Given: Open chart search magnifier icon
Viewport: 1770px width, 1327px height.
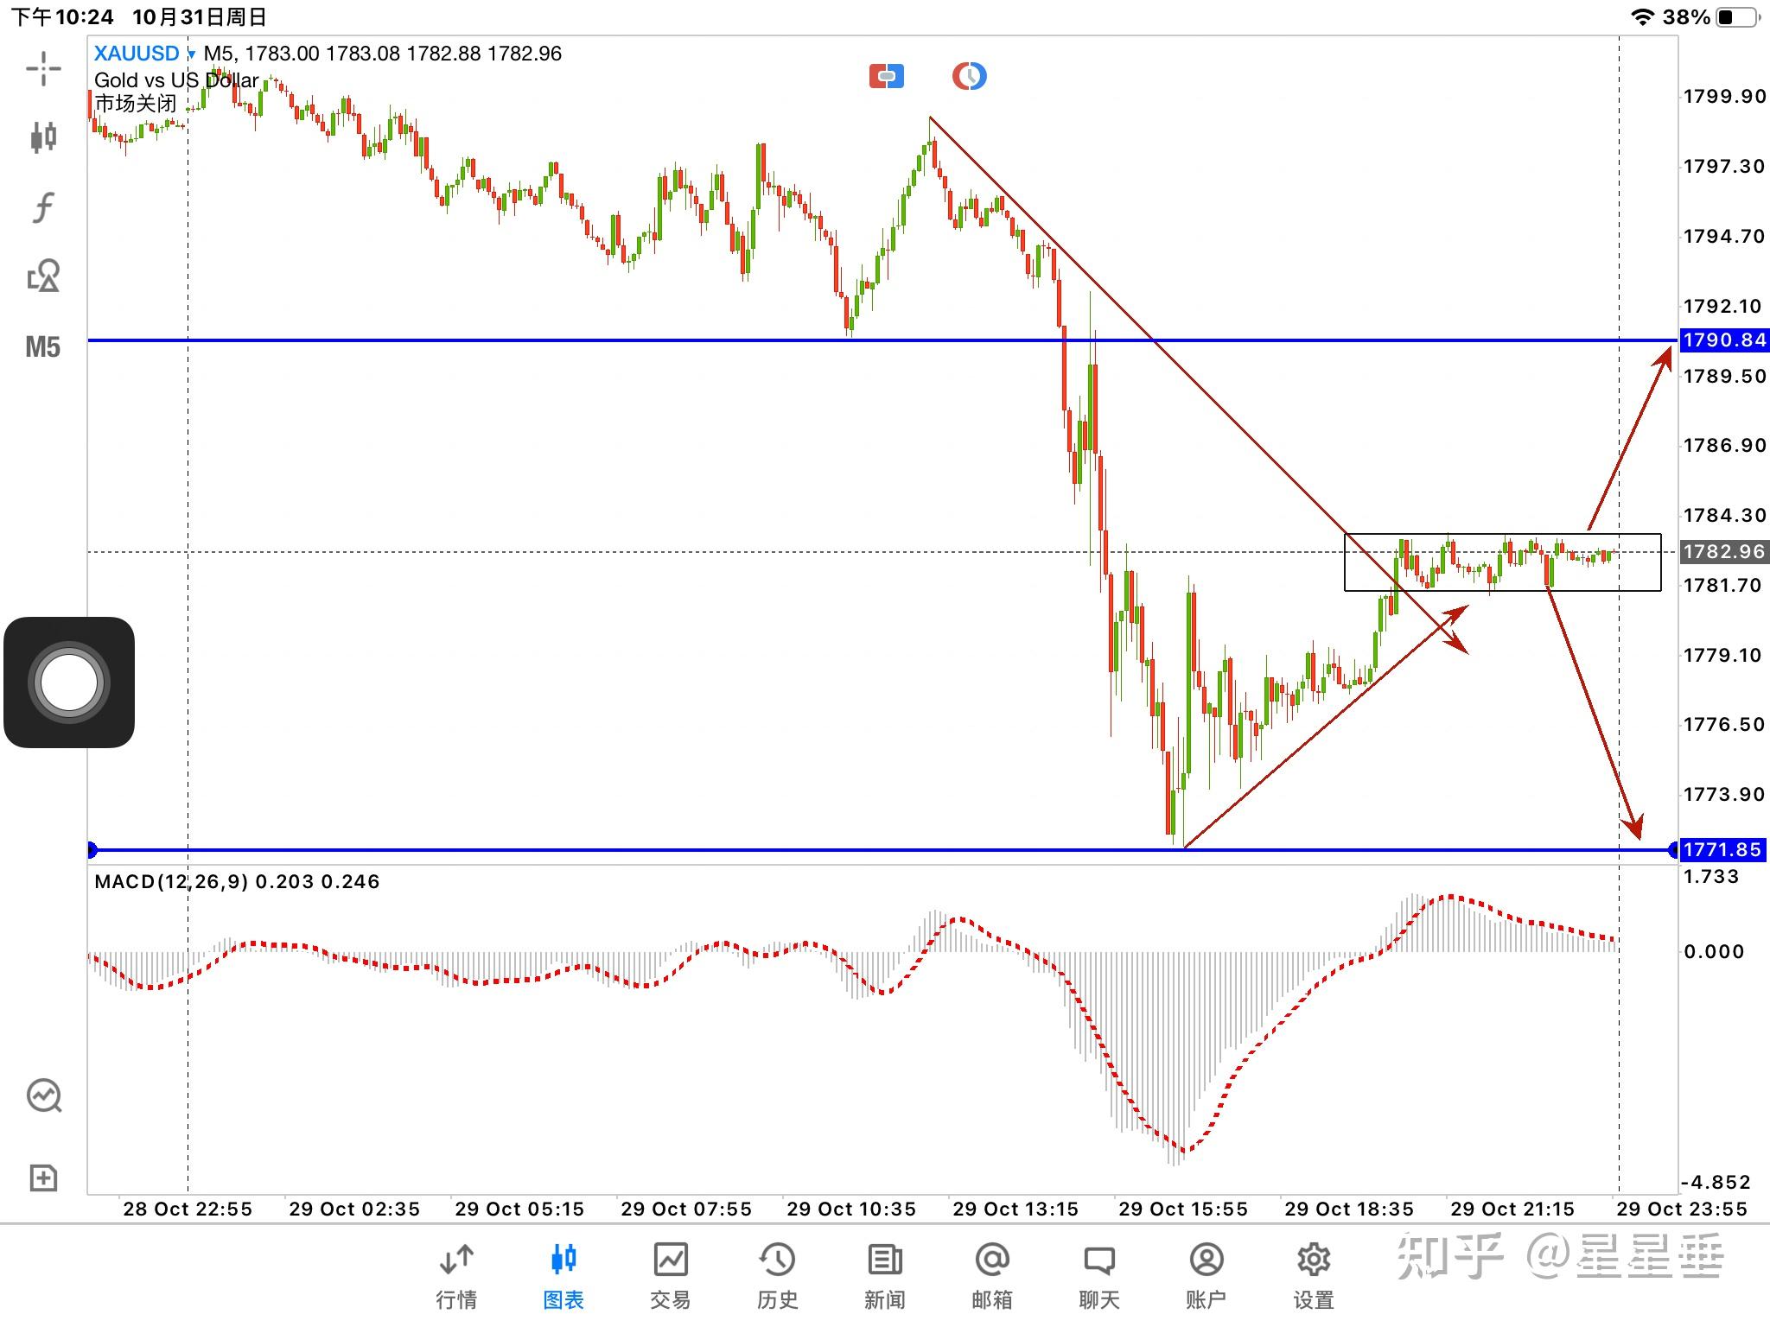Looking at the screenshot, I should click(x=43, y=1095).
